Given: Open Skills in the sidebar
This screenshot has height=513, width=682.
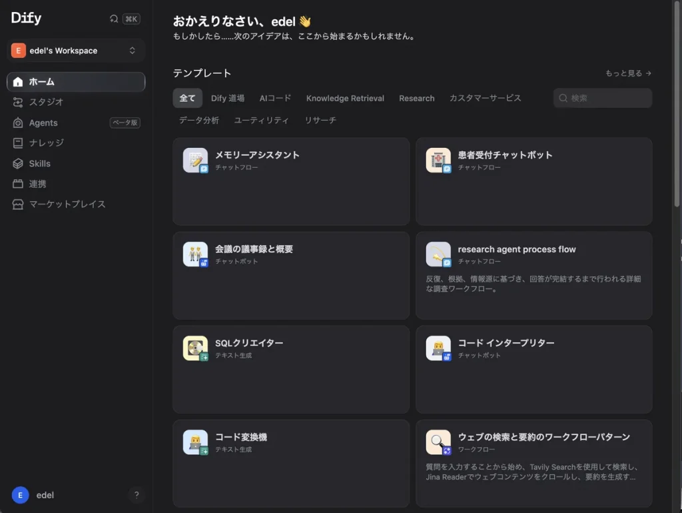Looking at the screenshot, I should [x=76, y=164].
